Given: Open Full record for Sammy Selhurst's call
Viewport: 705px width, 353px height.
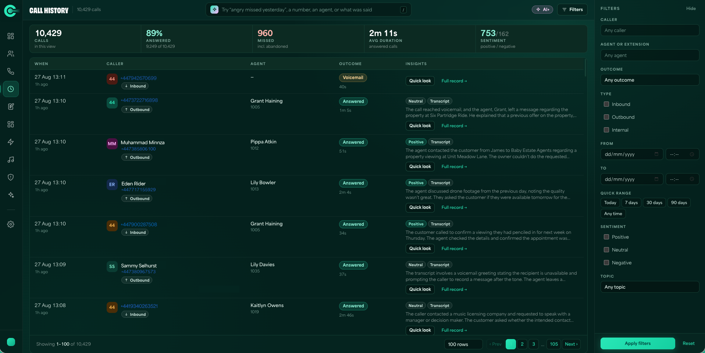Looking at the screenshot, I should (x=454, y=289).
